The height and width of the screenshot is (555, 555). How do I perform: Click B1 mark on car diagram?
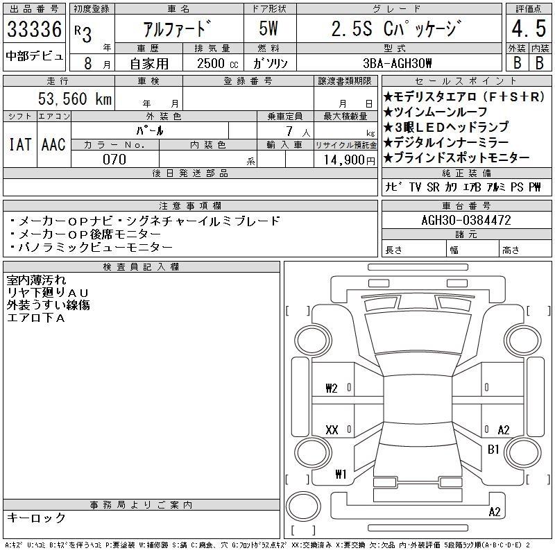[x=493, y=449]
